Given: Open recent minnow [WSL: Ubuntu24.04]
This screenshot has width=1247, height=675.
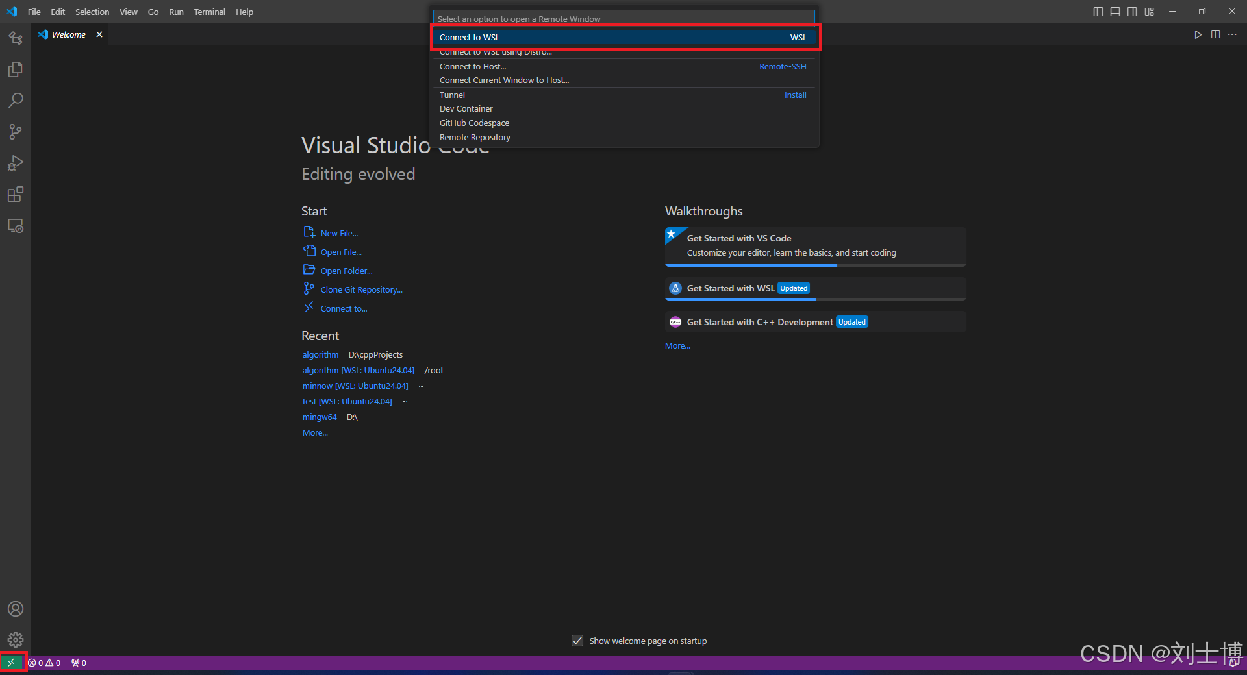Looking at the screenshot, I should [355, 386].
